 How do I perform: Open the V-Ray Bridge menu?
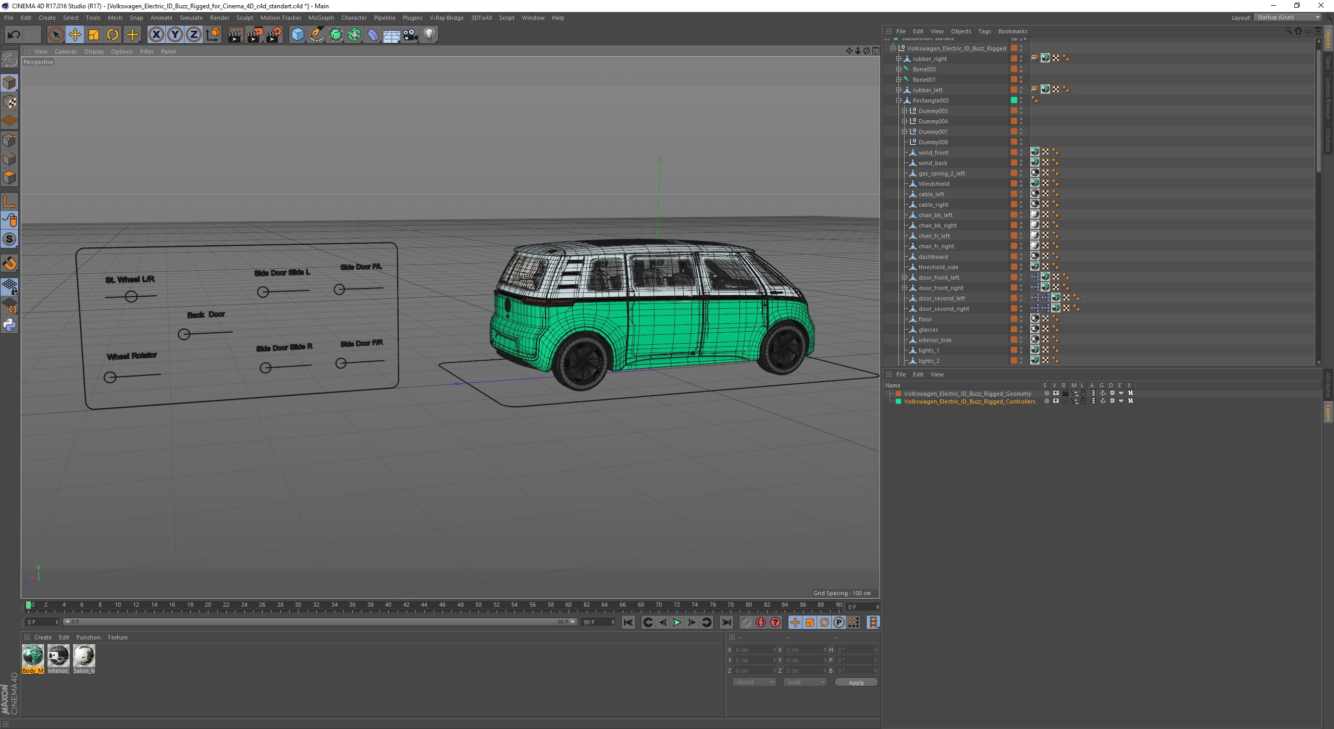pyautogui.click(x=447, y=18)
